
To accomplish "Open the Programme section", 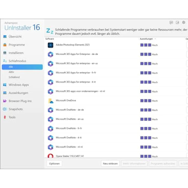I will coord(17,45).
